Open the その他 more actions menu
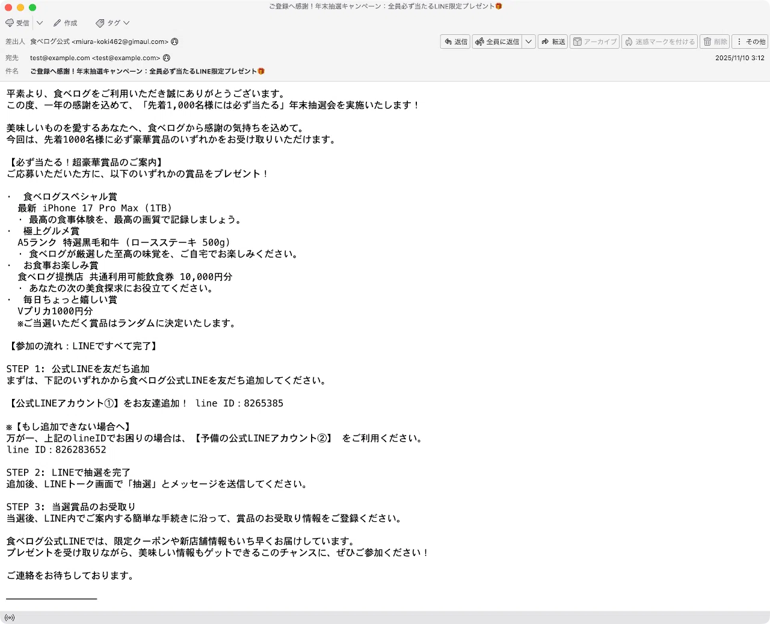 (x=751, y=42)
